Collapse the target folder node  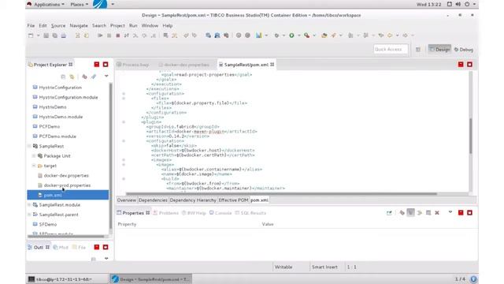[x=34, y=166]
